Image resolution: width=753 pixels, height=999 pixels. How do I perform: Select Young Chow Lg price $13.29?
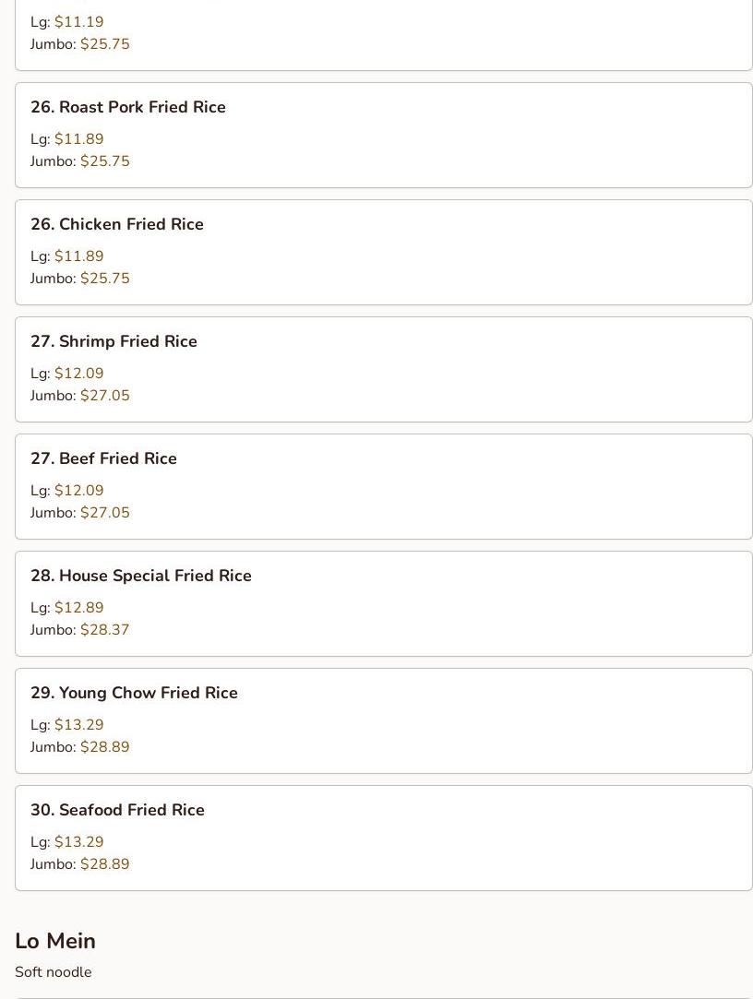(79, 725)
